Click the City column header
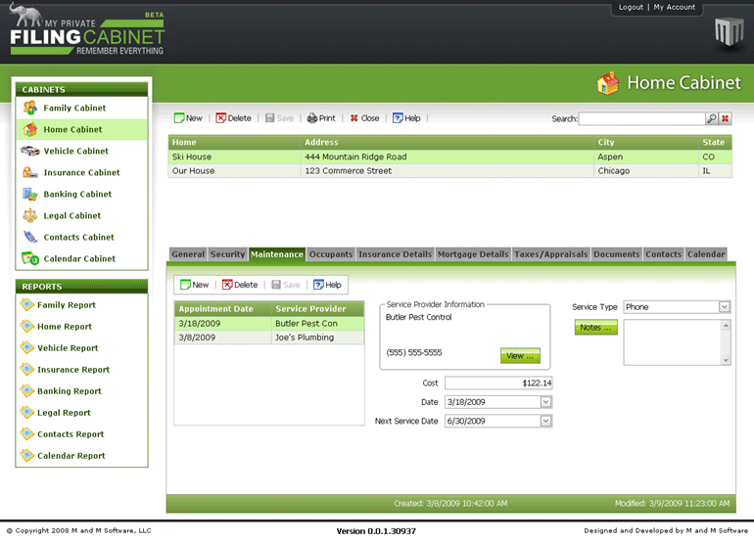754x541 pixels. 646,142
